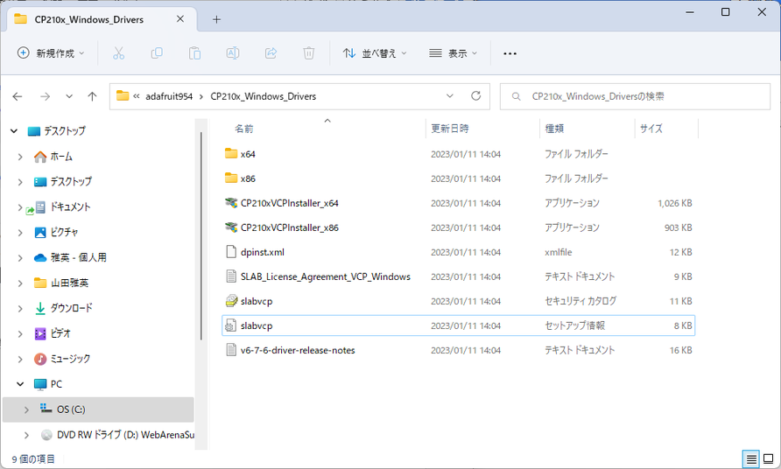The image size is (781, 469).
Task: Click the x86 folder icon
Action: [231, 178]
